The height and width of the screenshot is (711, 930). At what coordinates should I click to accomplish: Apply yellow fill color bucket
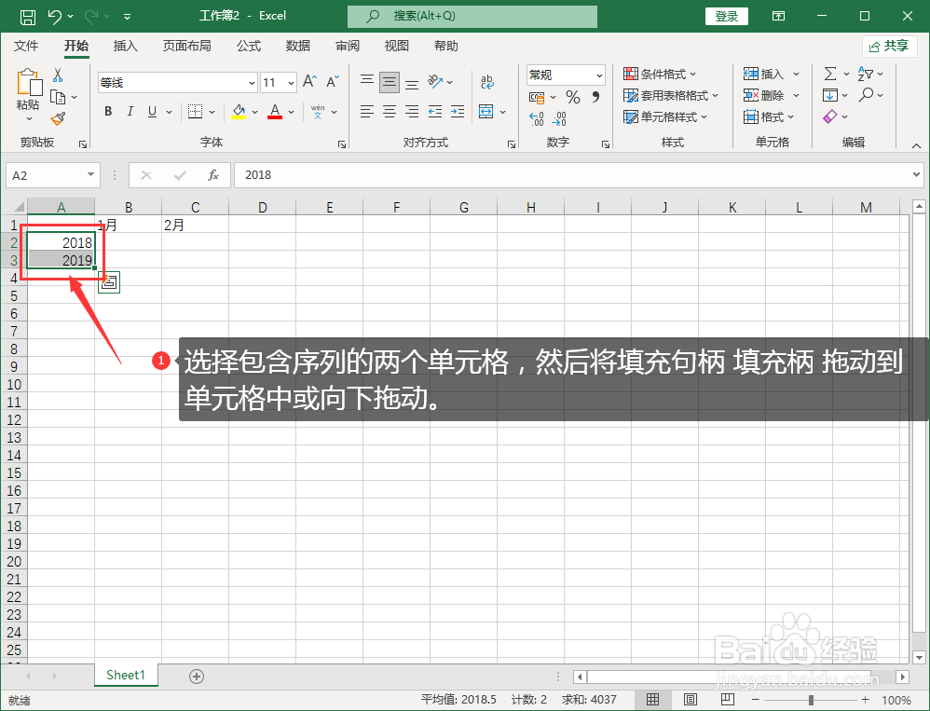click(x=239, y=112)
